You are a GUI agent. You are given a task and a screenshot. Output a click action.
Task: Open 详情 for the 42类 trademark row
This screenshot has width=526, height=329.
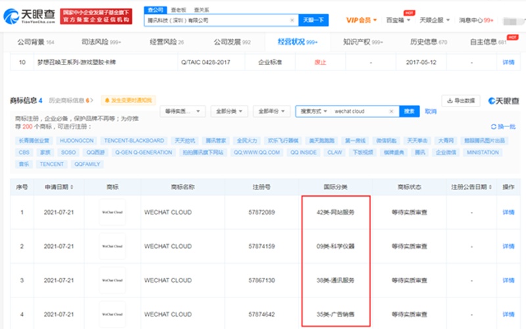[x=508, y=212]
